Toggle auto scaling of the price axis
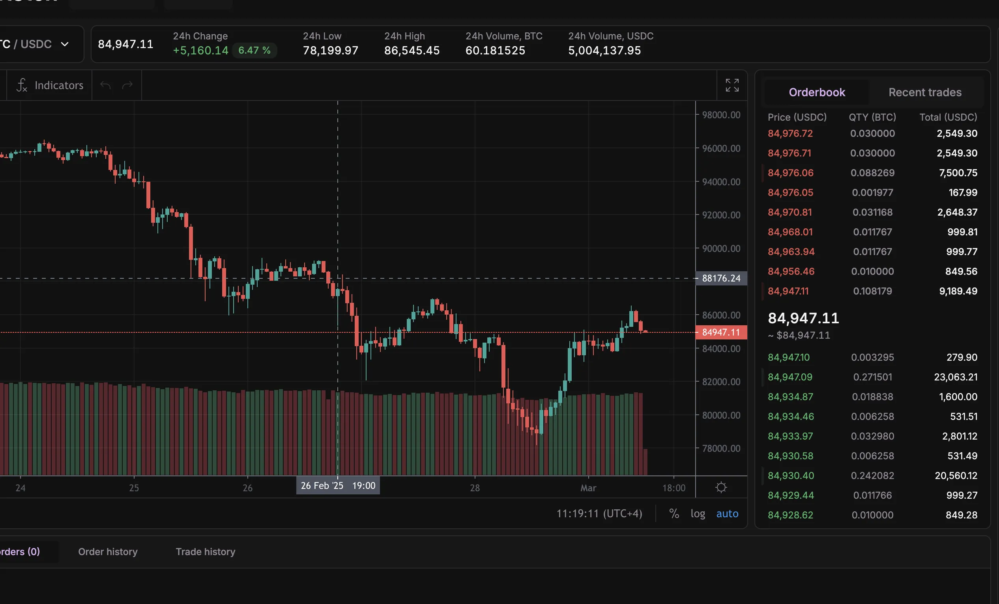999x604 pixels. (727, 513)
